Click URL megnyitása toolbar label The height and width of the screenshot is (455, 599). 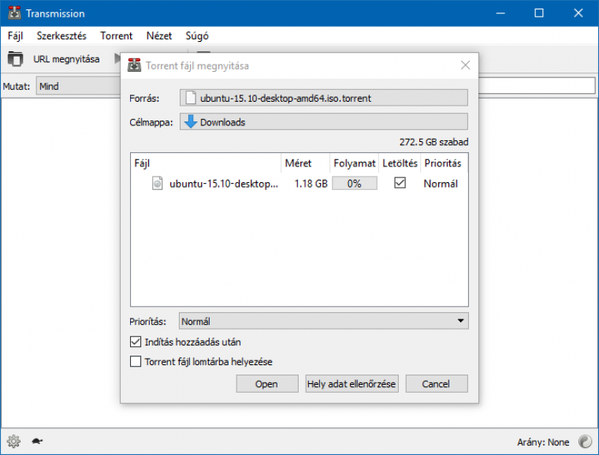[x=66, y=59]
